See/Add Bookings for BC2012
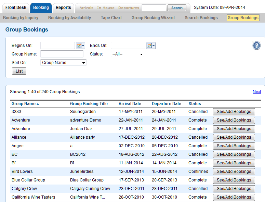 [x=234, y=154]
